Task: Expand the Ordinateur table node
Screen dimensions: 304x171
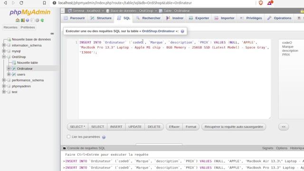Action: 9,68
